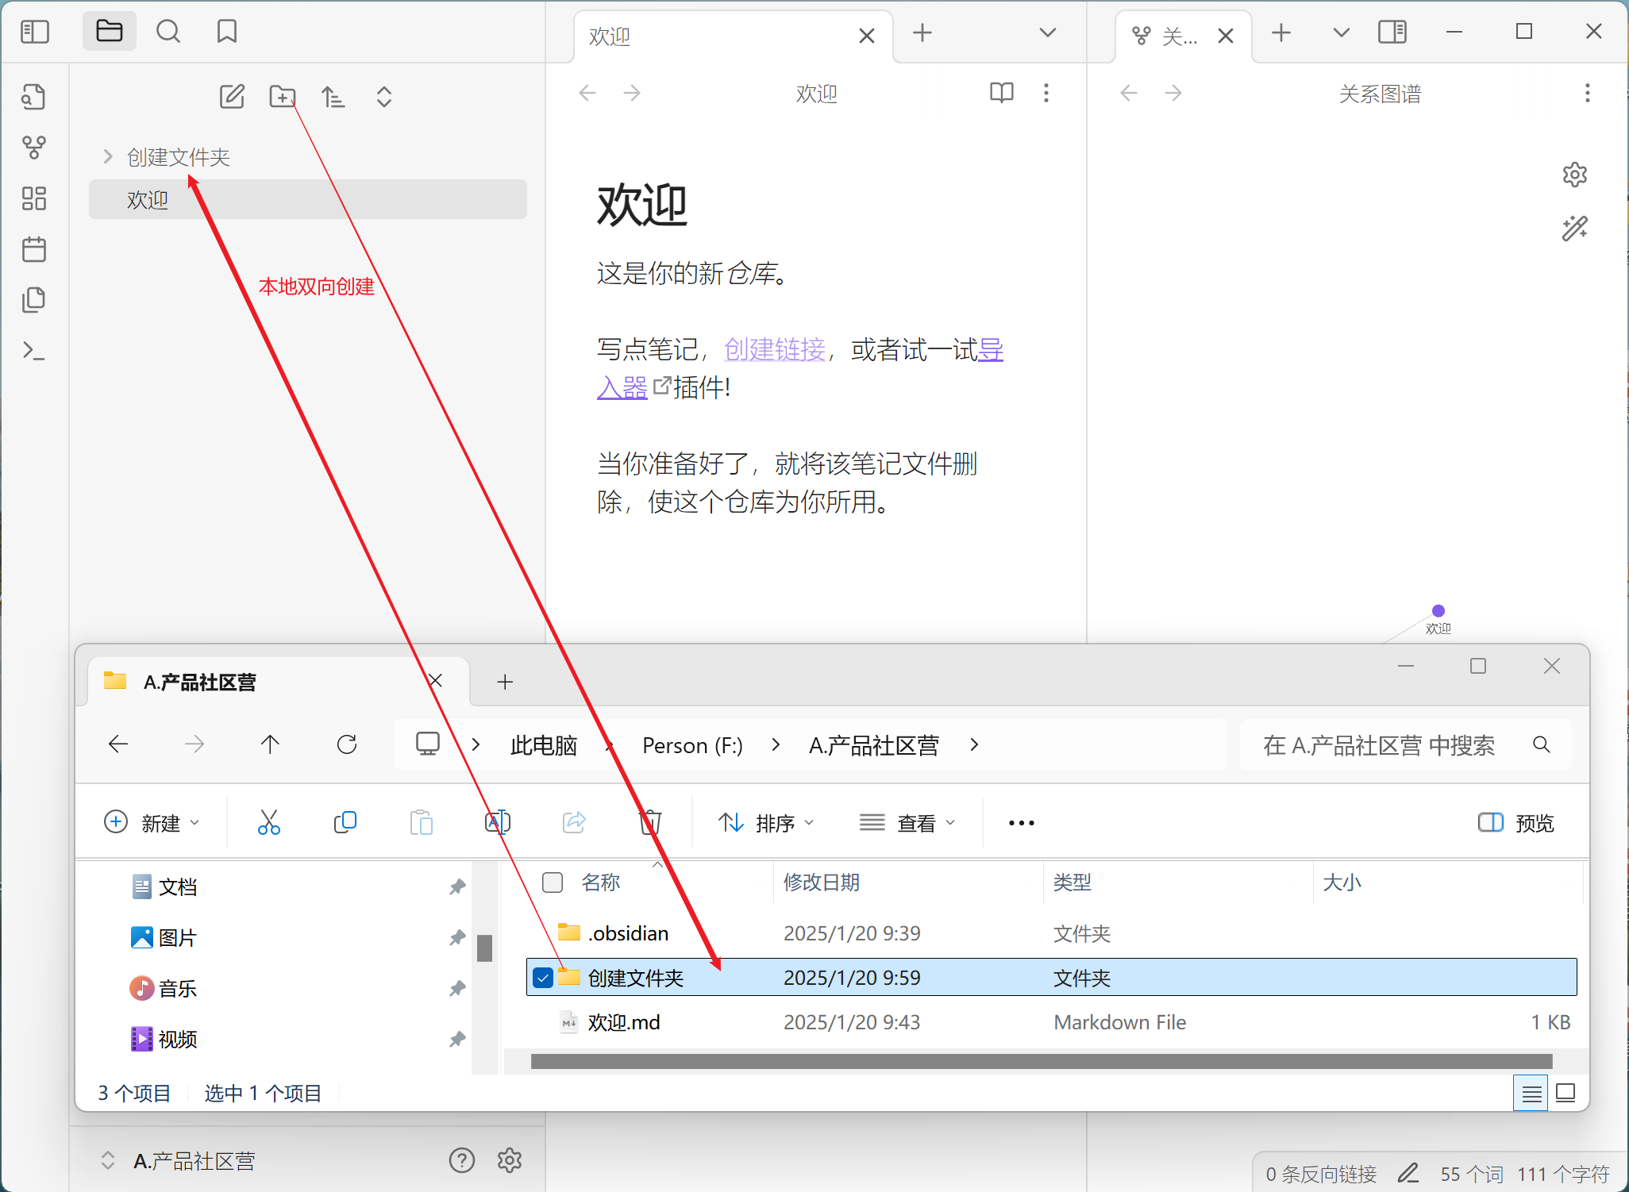Toggle the 预览 preview pane
The height and width of the screenshot is (1192, 1629).
tap(1515, 823)
